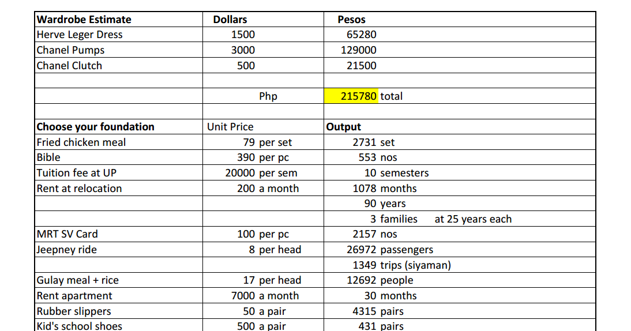Select the Fried chicken meal row label
631x331 pixels.
tap(119, 142)
